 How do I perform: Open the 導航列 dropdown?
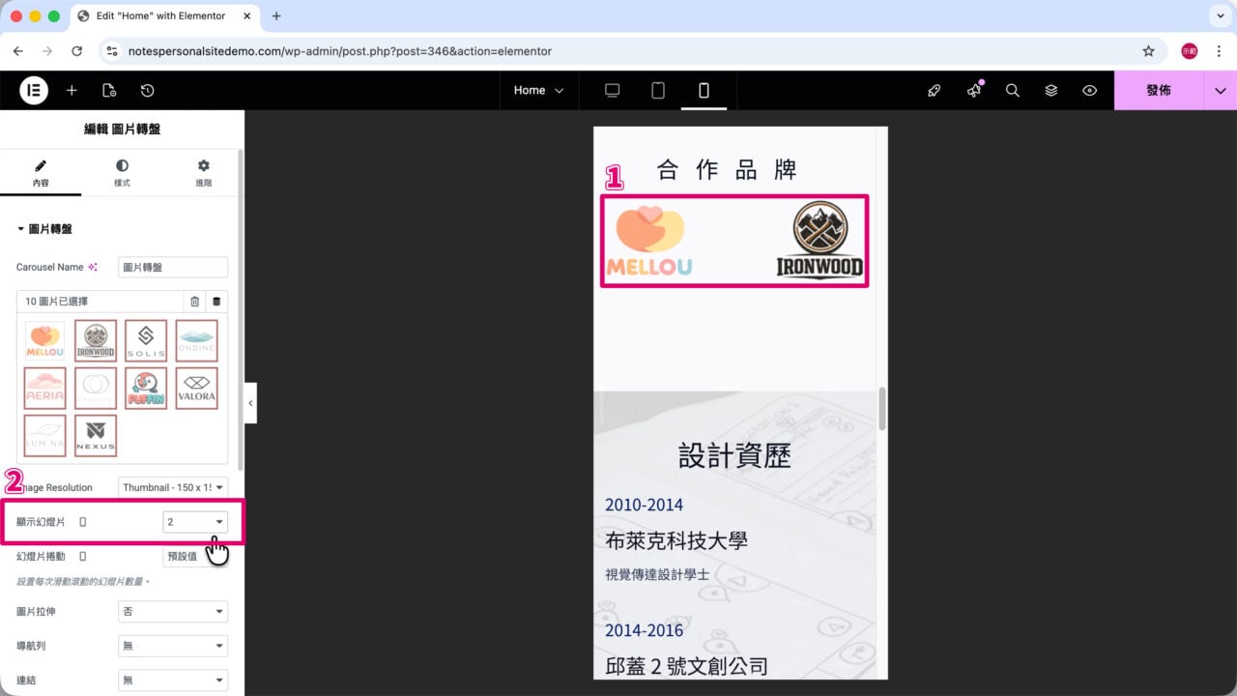click(x=173, y=646)
